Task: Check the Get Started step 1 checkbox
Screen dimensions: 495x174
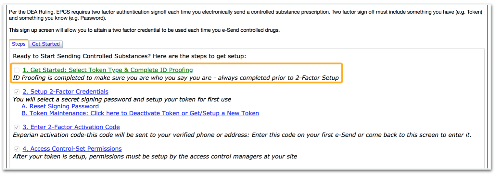Action: pos(17,70)
